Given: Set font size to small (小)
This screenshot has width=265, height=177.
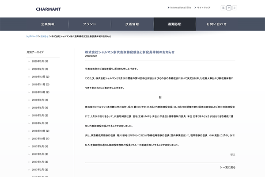Looking at the screenshot, I should (235, 8).
